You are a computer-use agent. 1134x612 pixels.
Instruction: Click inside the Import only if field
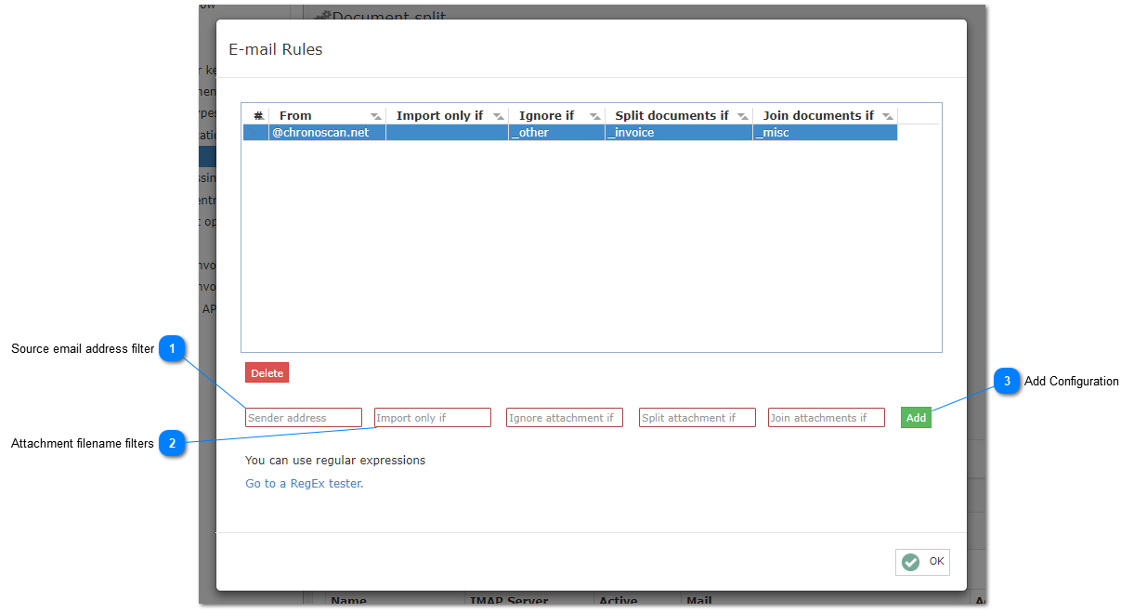pos(432,417)
